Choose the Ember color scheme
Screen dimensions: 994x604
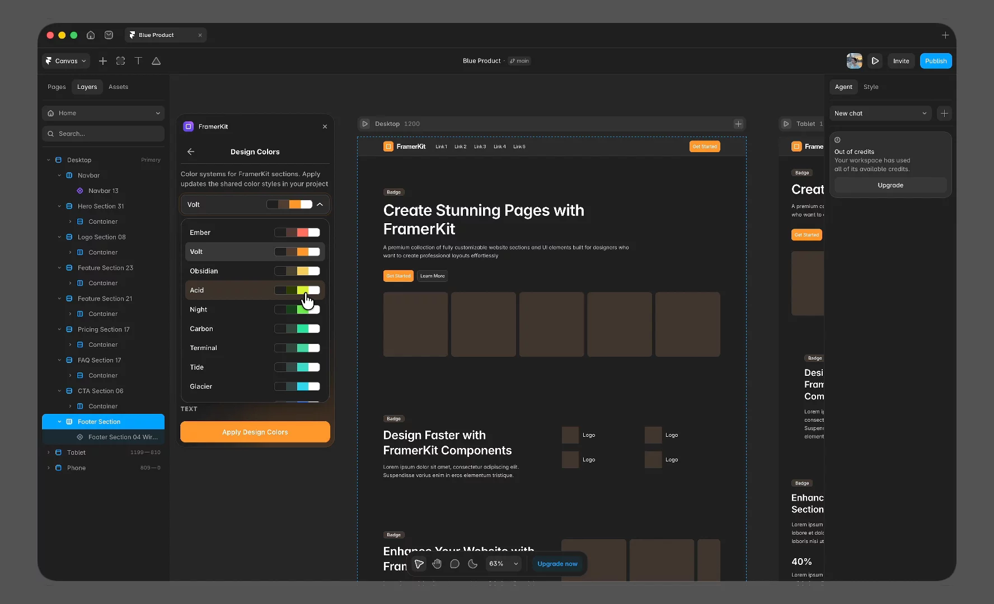[255, 233]
